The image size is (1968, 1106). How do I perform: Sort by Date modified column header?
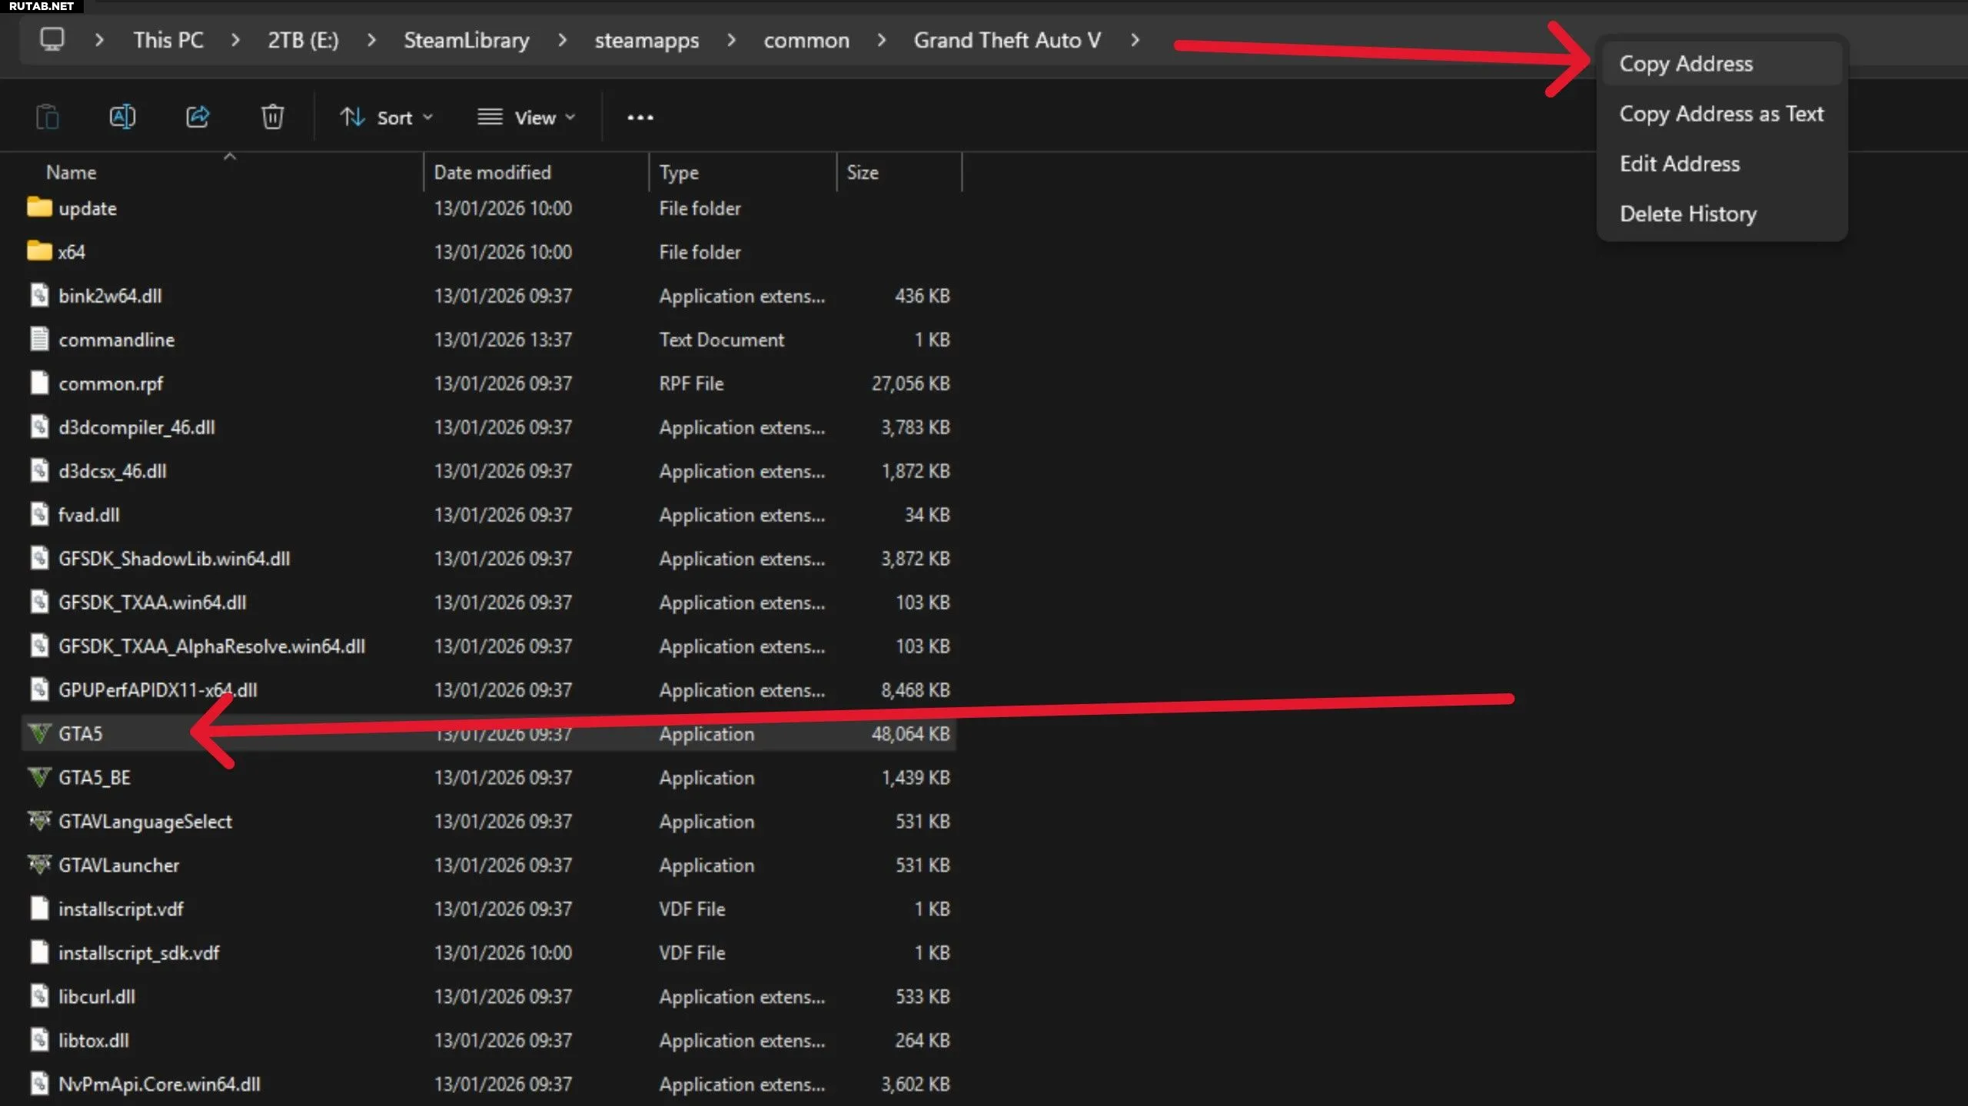click(492, 172)
